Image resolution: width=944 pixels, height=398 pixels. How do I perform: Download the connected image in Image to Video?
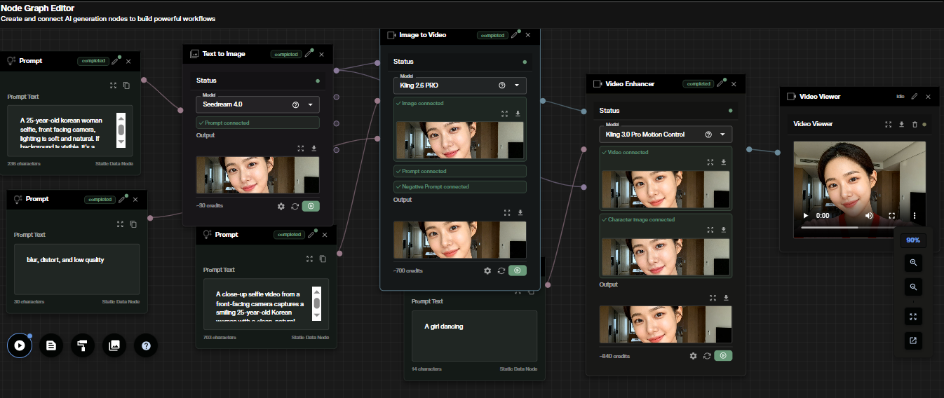518,114
